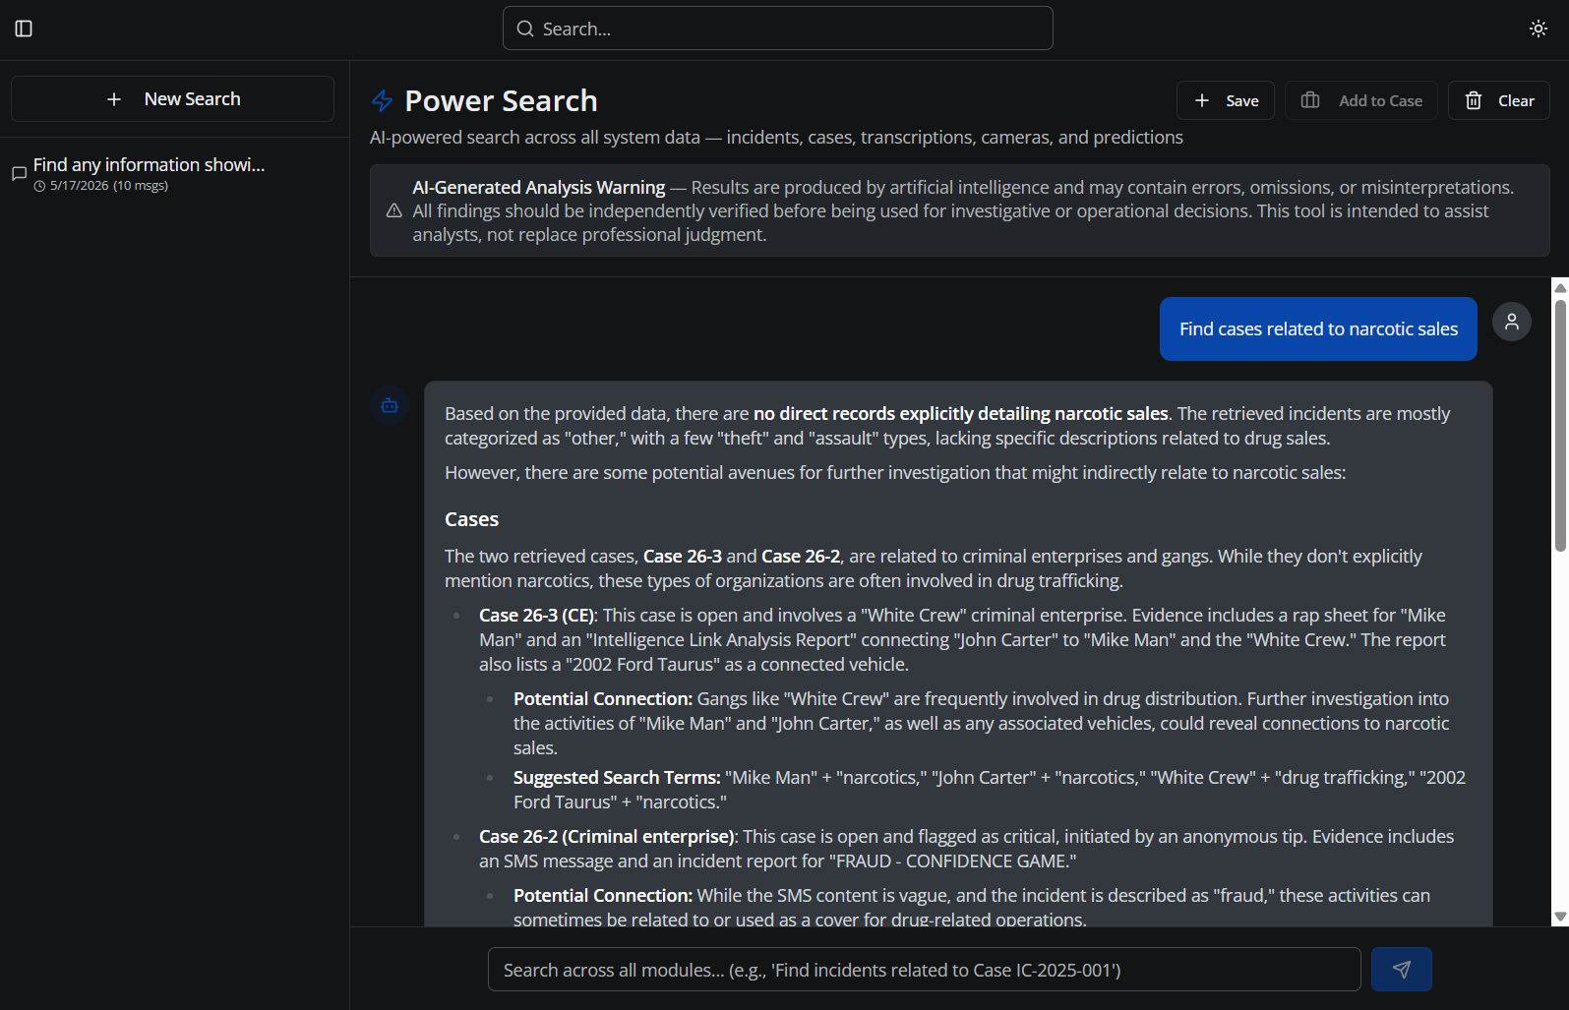Click 'AI-Generated Analysis Warning' text
The height and width of the screenshot is (1010, 1569).
[x=539, y=187]
